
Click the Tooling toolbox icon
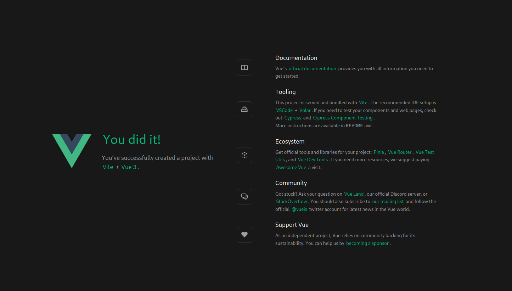tap(244, 109)
